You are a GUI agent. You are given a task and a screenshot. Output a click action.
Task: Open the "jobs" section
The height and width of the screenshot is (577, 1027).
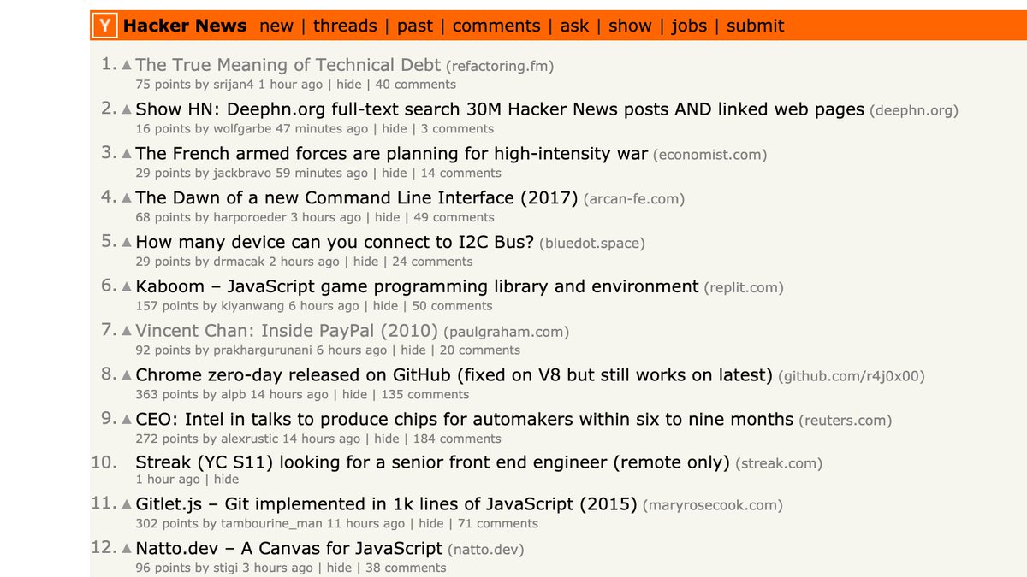tap(689, 26)
